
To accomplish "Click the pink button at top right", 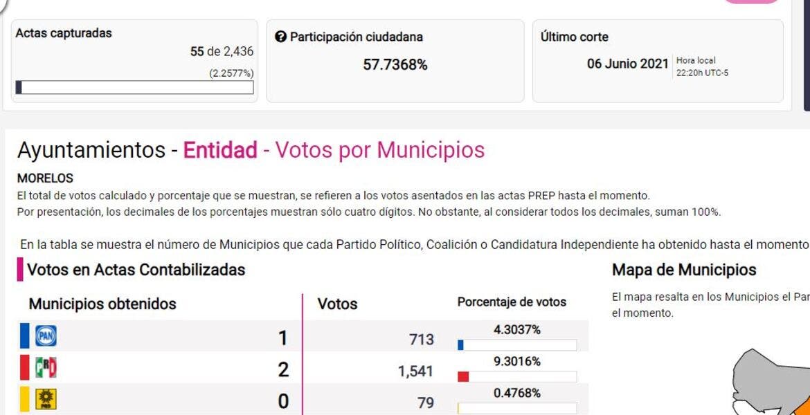I will (x=751, y=2).
